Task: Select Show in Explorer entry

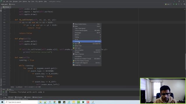Action: coord(87,50)
